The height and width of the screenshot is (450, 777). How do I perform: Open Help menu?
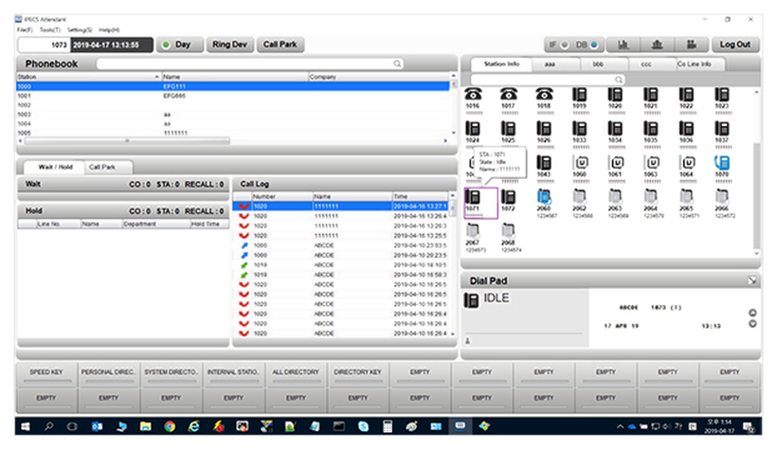(x=109, y=30)
